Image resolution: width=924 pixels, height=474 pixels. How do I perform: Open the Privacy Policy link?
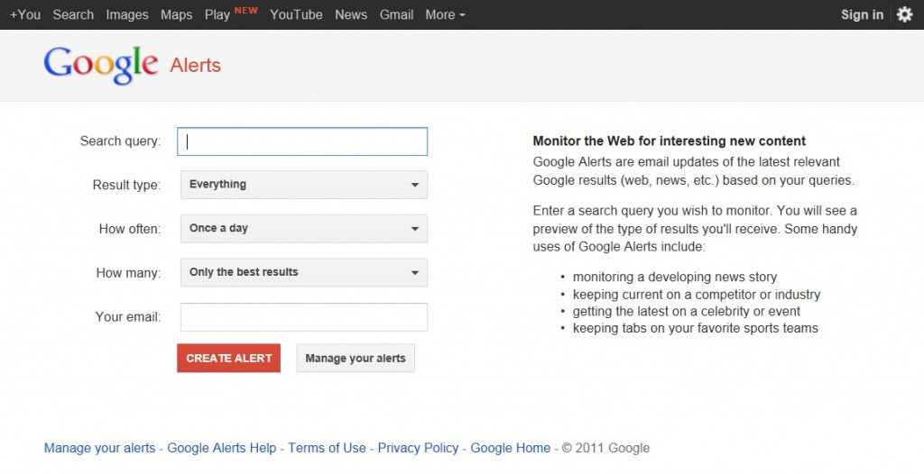click(x=418, y=448)
